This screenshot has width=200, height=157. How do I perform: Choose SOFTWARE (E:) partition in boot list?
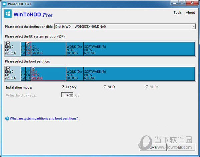click(x=139, y=74)
